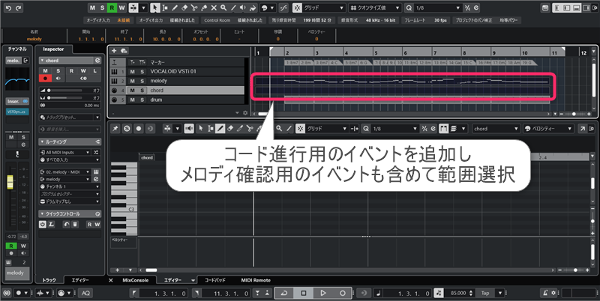
Task: Click the Undo arrow icon
Action: tap(8, 7)
